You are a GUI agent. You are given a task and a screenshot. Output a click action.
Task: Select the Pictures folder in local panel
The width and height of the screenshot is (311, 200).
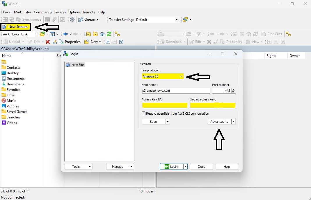coord(10,106)
